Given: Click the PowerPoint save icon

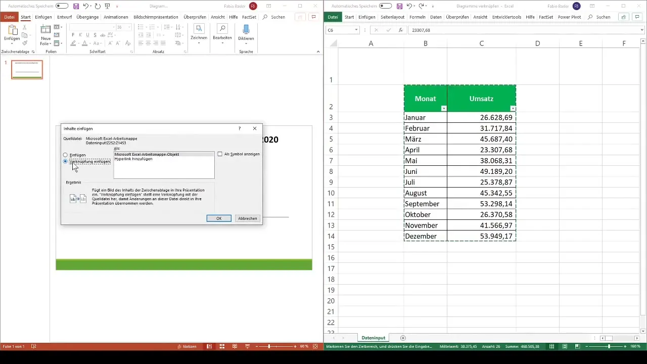Looking at the screenshot, I should click(x=76, y=6).
